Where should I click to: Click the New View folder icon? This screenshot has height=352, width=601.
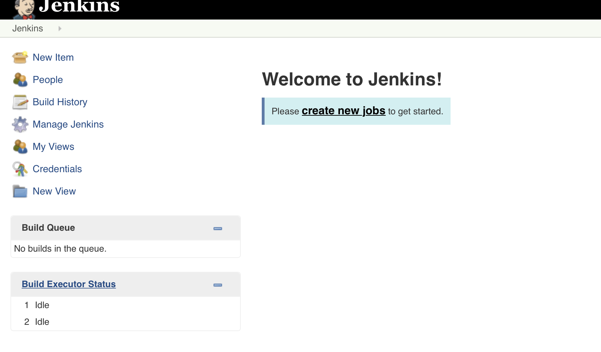[x=20, y=191]
